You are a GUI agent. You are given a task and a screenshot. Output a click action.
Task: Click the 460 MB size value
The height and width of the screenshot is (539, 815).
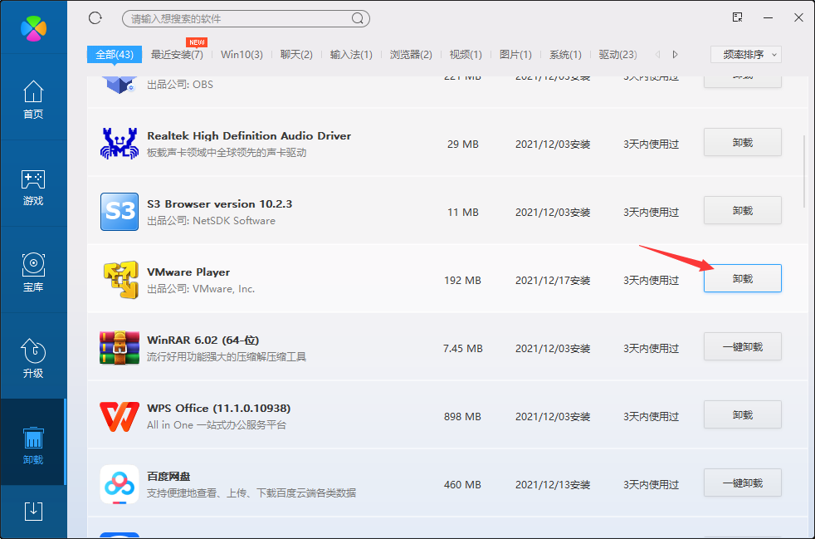pyautogui.click(x=462, y=485)
